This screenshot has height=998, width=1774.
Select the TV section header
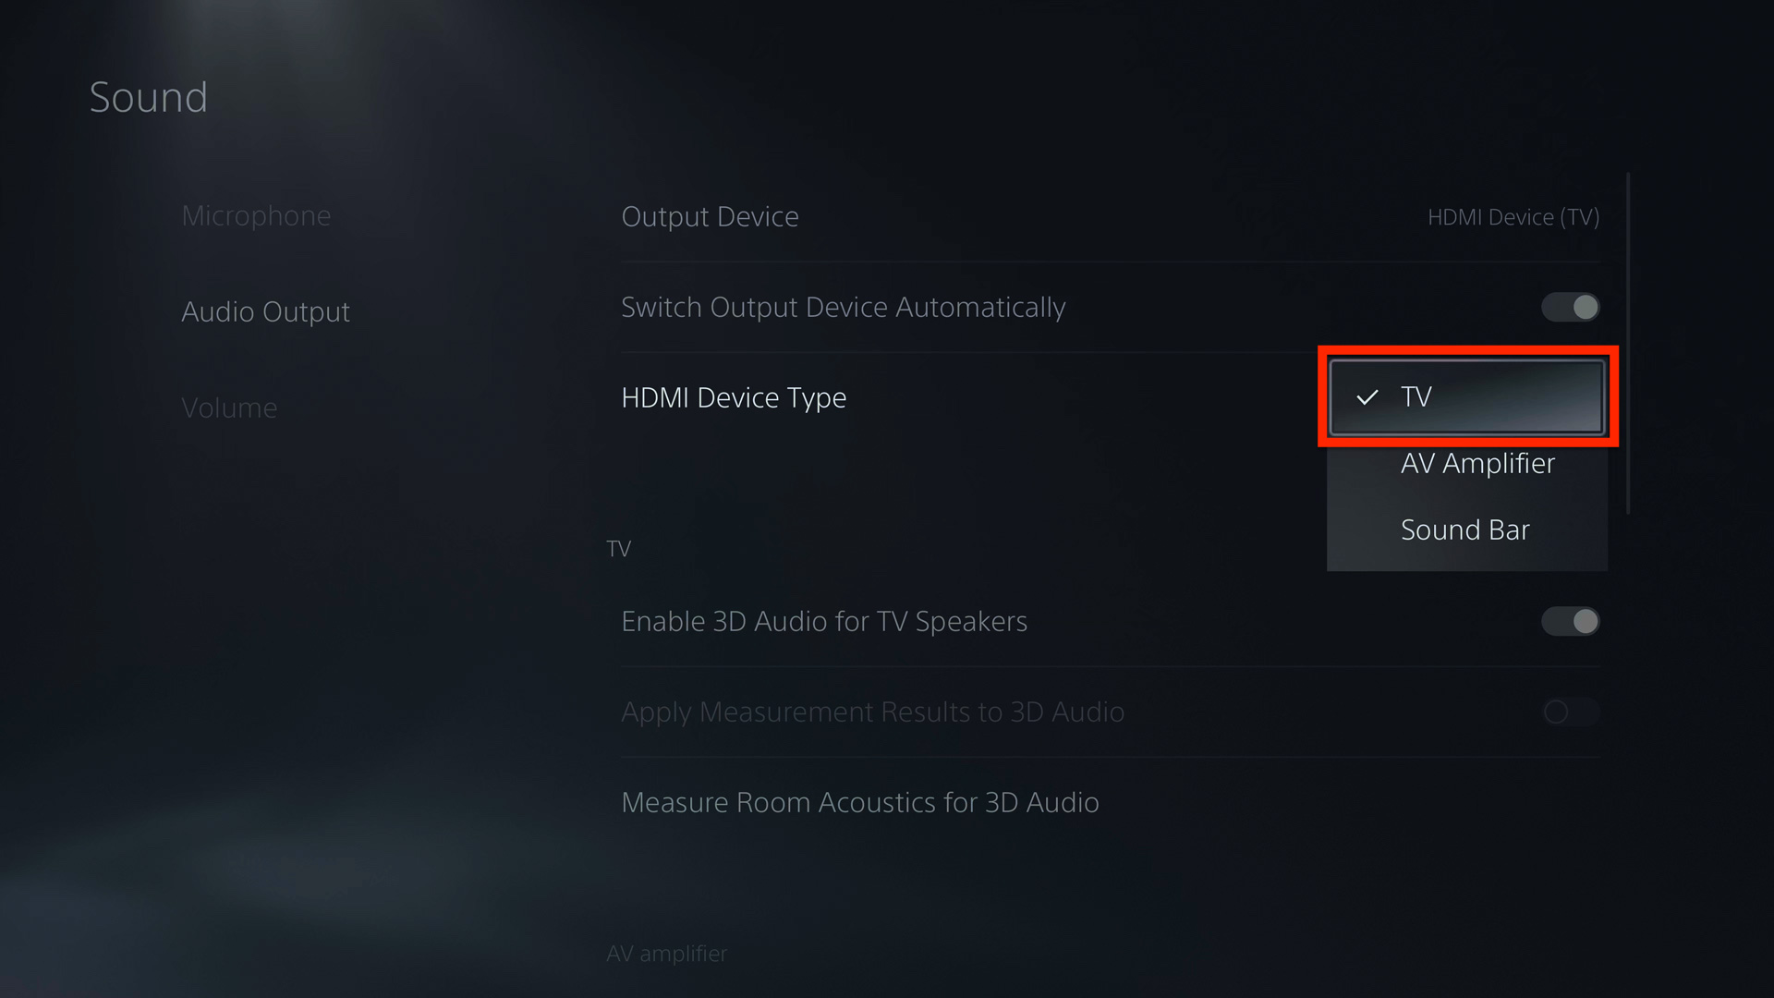(x=623, y=548)
